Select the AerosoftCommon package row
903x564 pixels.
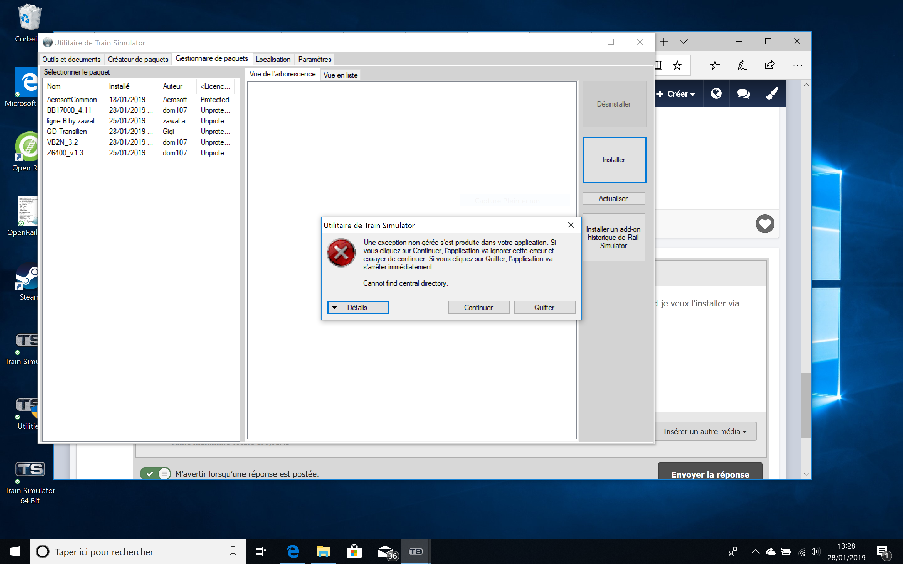coord(139,100)
